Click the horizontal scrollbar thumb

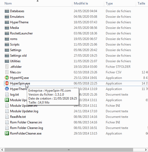(69, 150)
